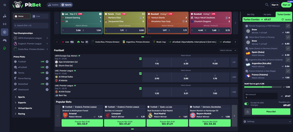Open the search magnifier icon in header
Viewport: 293px width, 132px height.
coord(267,5)
